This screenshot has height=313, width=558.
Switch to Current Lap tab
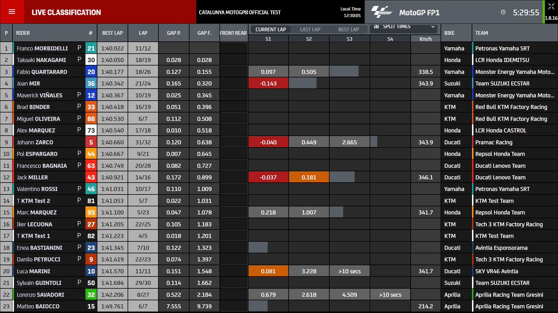point(271,29)
